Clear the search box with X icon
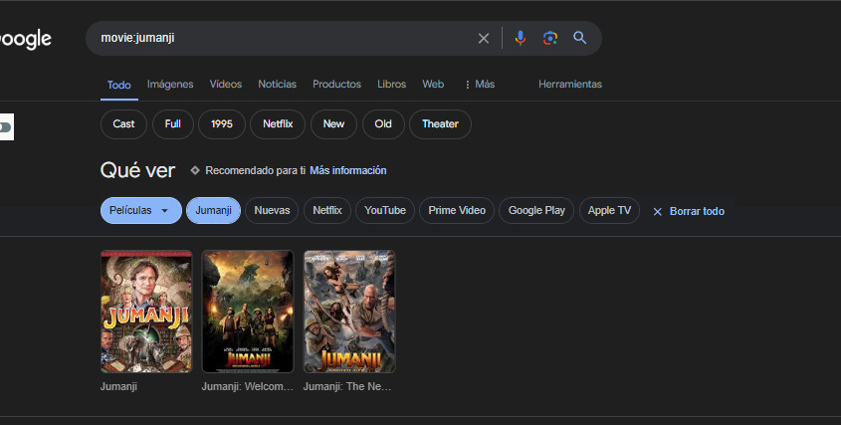This screenshot has width=841, height=425. tap(484, 39)
